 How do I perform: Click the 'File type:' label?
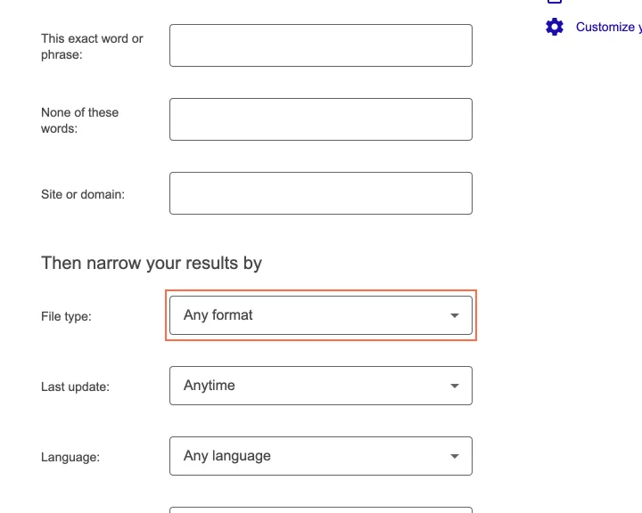click(x=66, y=317)
